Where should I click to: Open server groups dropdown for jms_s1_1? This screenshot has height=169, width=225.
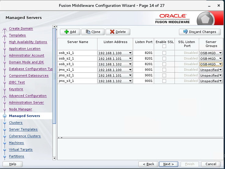click(x=211, y=70)
